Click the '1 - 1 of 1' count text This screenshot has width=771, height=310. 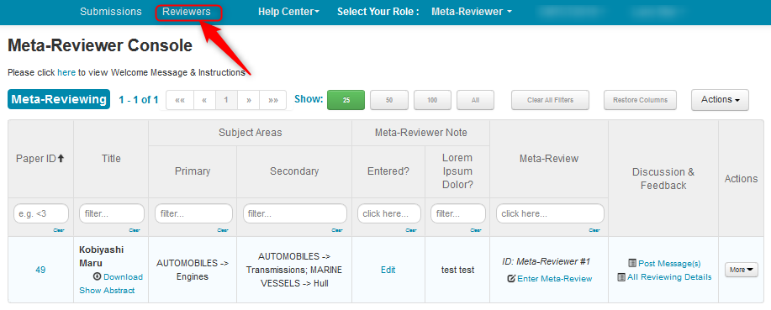pyautogui.click(x=139, y=100)
